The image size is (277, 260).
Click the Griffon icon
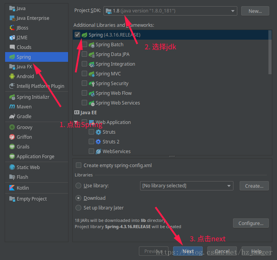tap(12, 137)
